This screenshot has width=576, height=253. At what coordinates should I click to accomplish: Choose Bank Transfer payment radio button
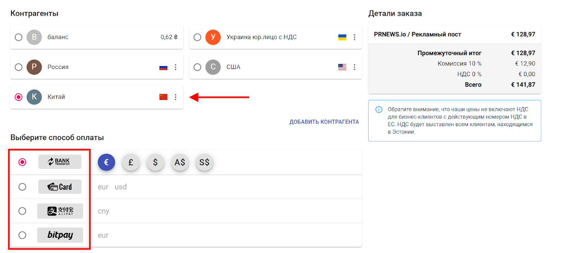click(x=22, y=162)
